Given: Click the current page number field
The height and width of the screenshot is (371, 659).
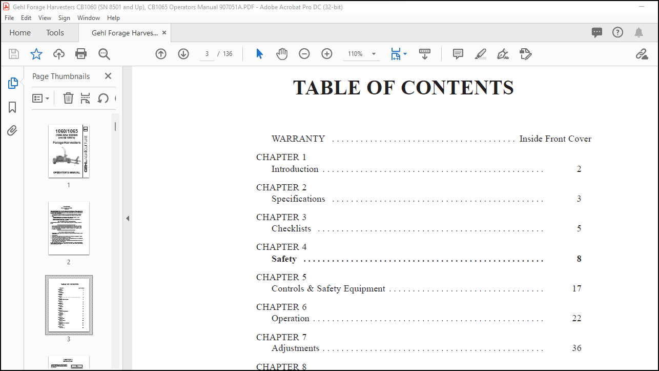Looking at the screenshot, I should (207, 54).
